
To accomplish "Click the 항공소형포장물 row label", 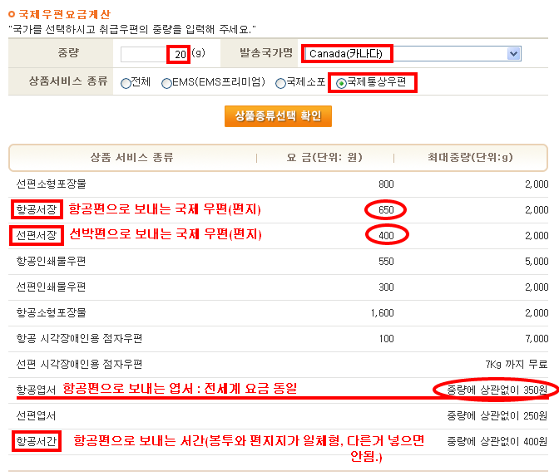I will coord(51,312).
